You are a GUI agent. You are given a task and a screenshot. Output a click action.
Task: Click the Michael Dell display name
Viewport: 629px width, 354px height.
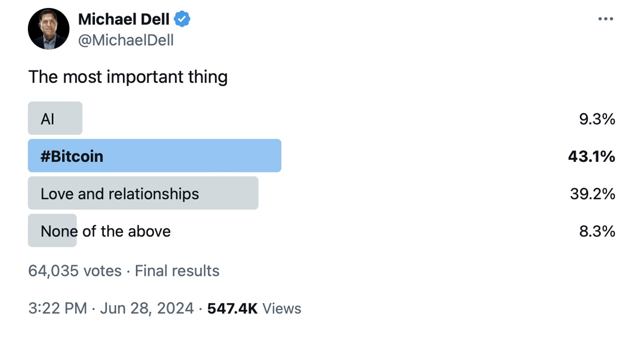click(x=124, y=20)
